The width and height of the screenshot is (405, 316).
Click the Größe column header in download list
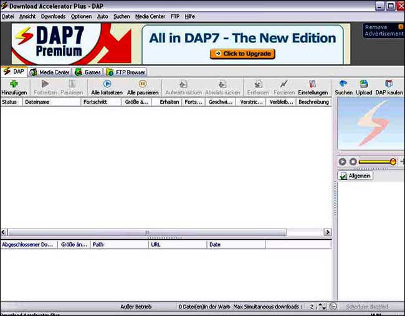click(x=136, y=102)
